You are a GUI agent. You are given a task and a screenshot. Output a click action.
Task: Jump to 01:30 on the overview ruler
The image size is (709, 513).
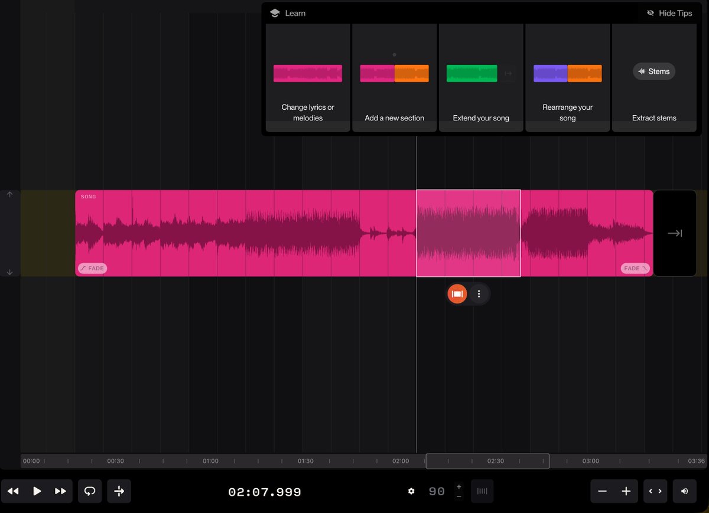tap(305, 461)
